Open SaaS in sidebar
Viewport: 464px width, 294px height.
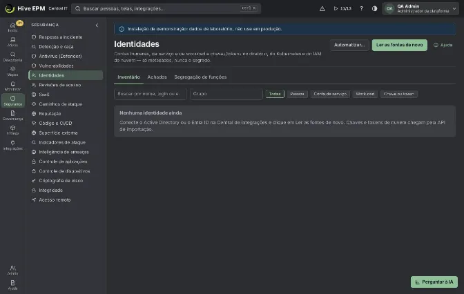click(66, 95)
